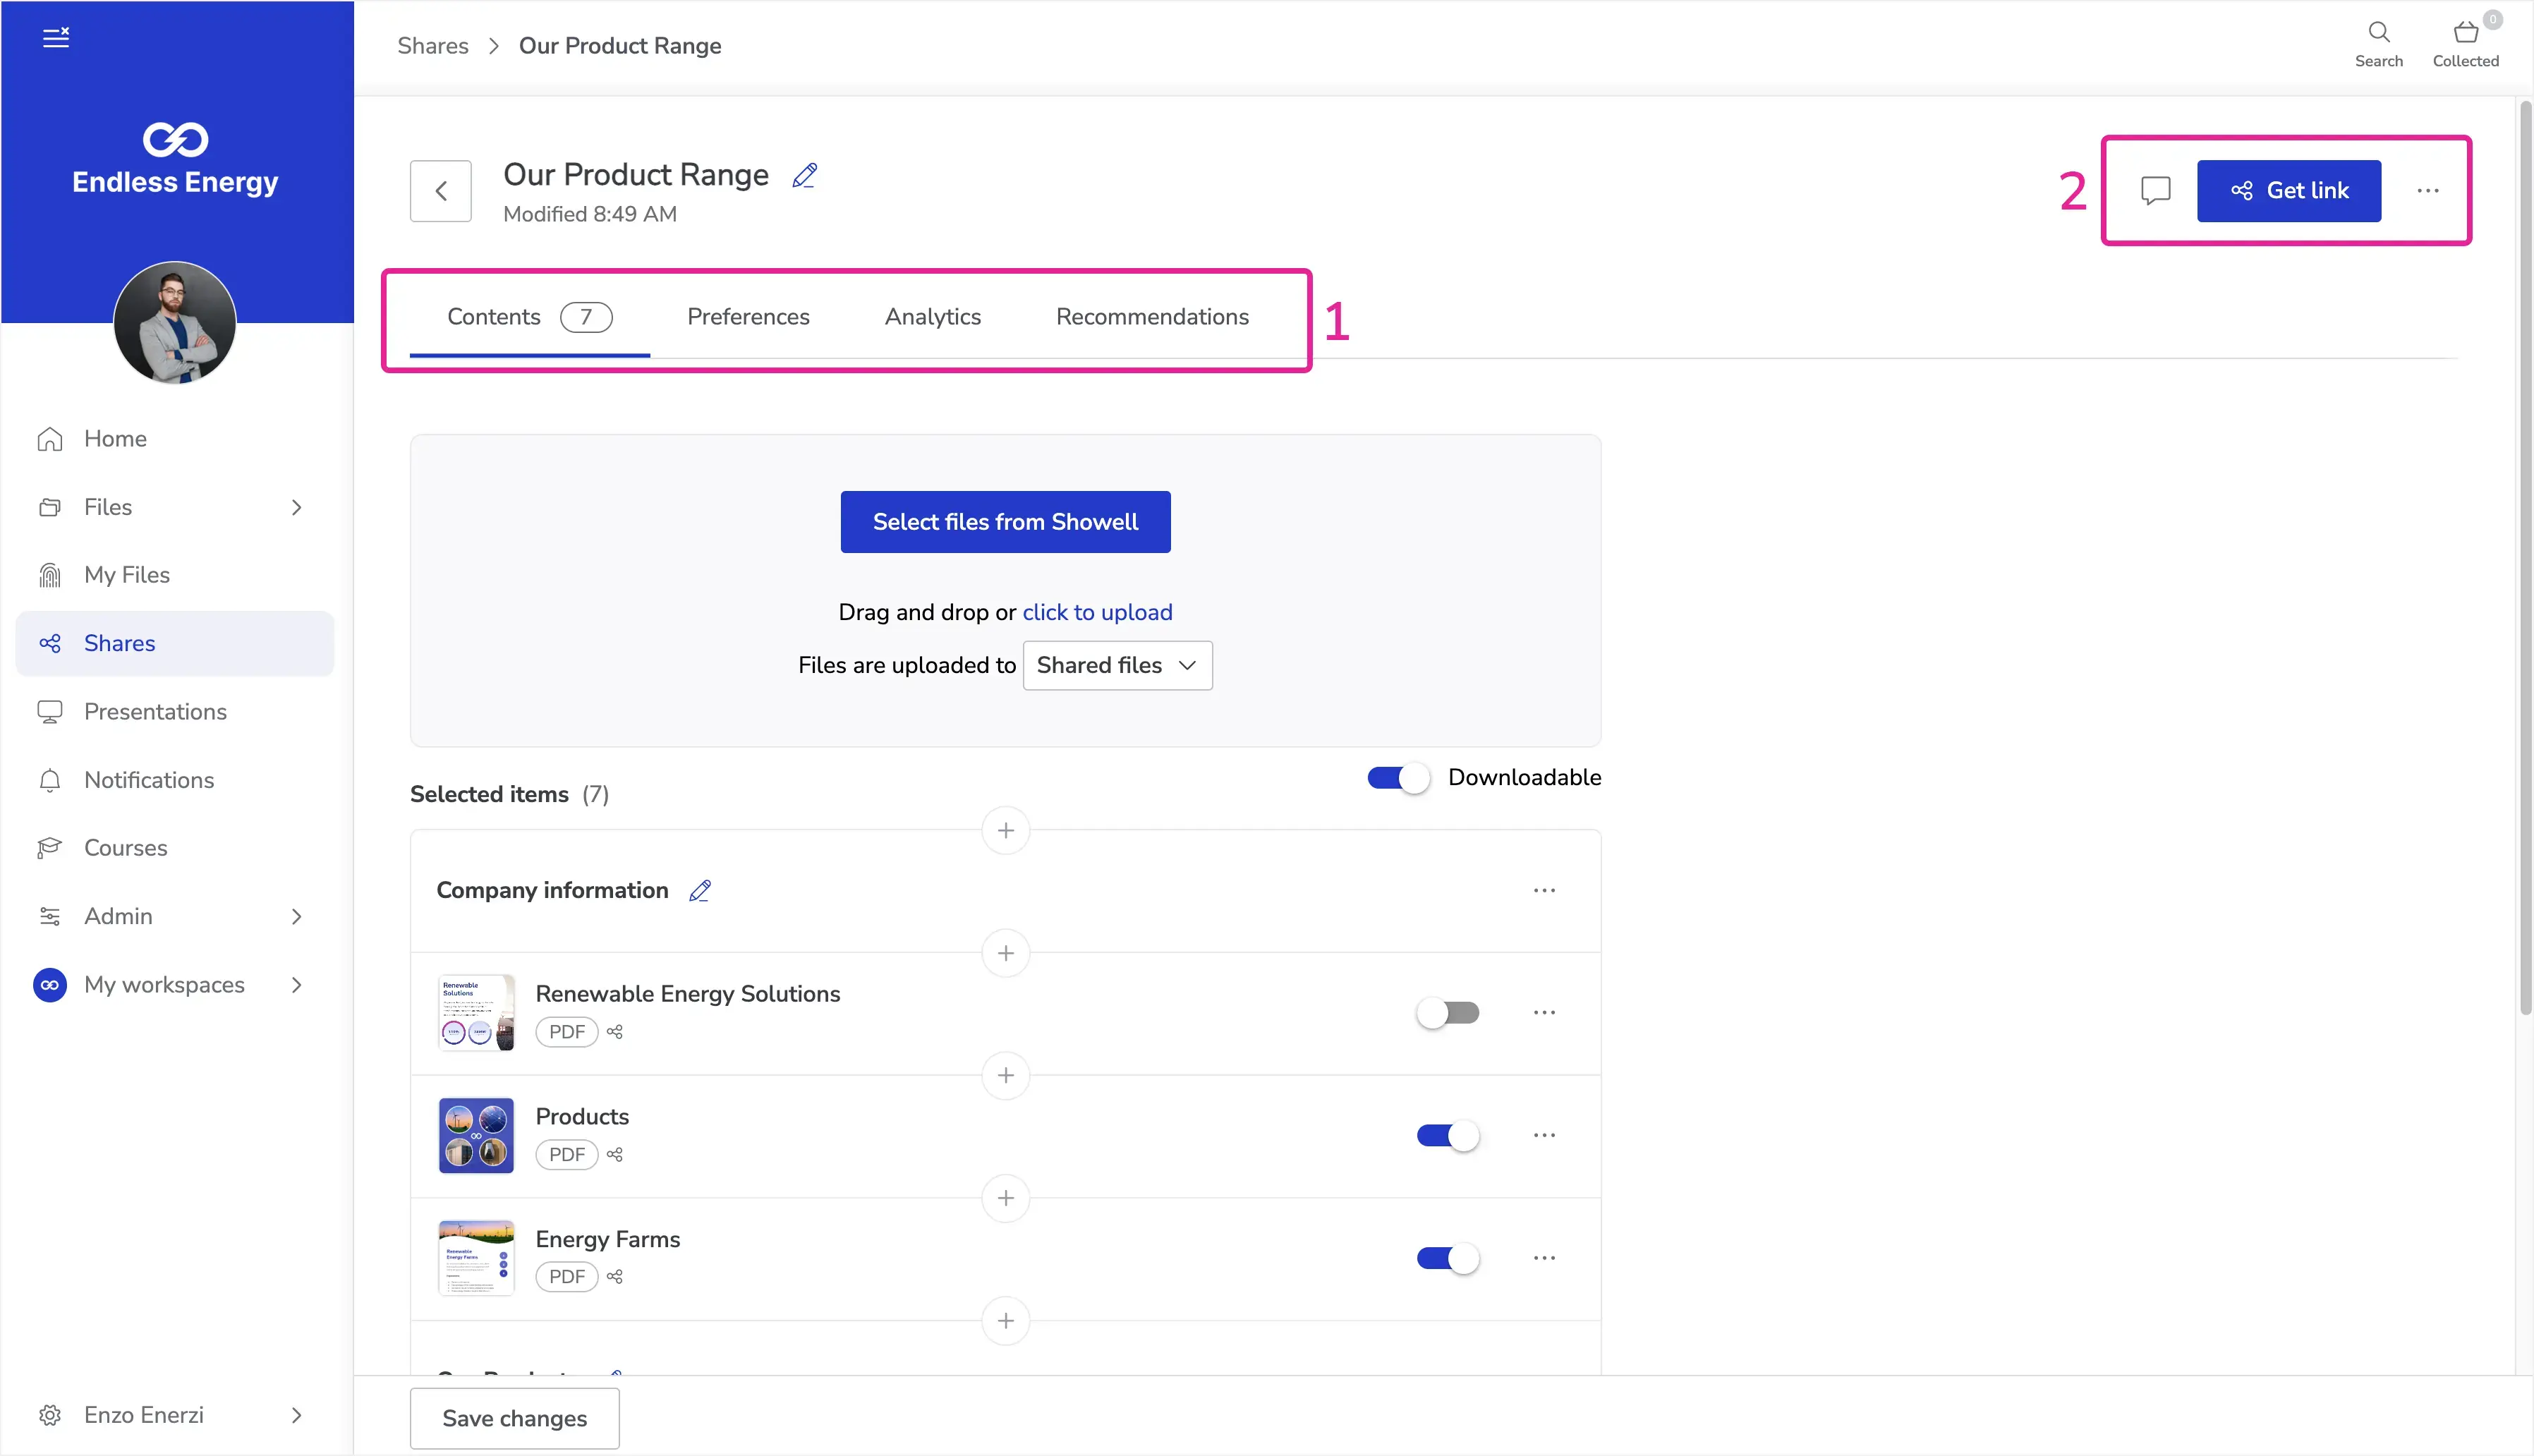Disable the Energy Farms download toggle
2534x1456 pixels.
click(x=1447, y=1258)
